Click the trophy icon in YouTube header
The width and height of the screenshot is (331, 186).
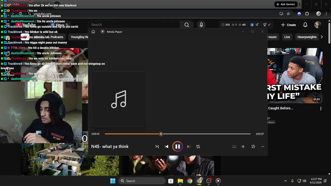click(x=265, y=25)
